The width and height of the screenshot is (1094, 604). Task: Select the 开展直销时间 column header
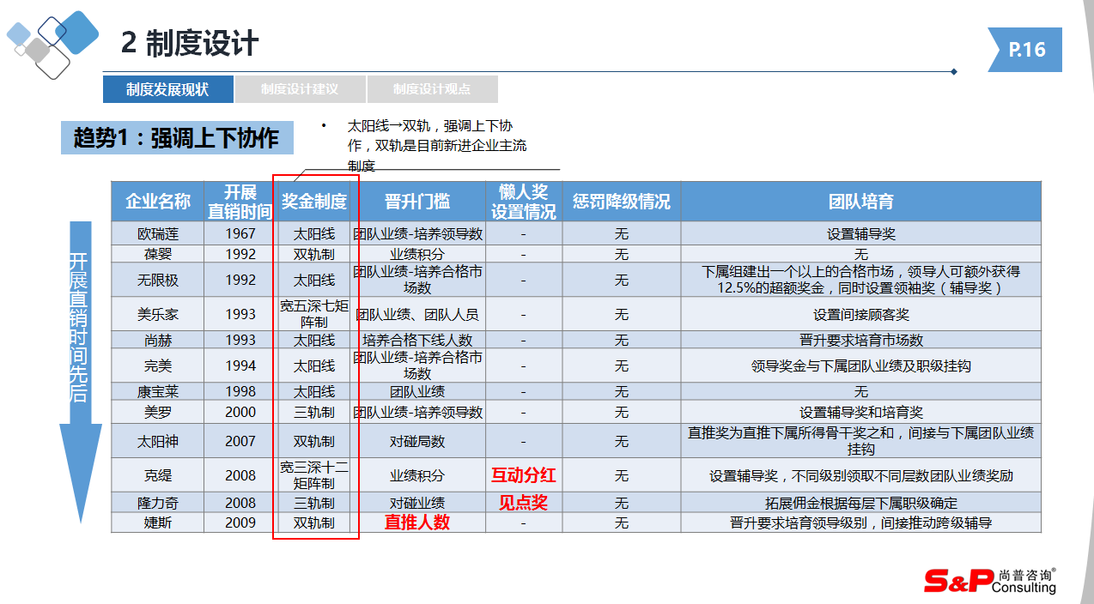[240, 202]
